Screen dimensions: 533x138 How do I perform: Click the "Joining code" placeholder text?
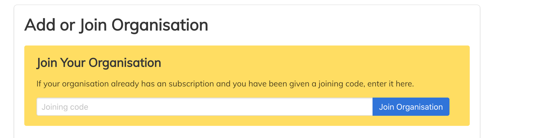[65, 107]
